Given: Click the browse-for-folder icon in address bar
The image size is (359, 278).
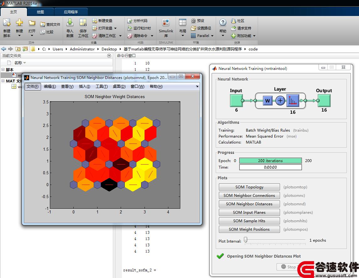Looking at the screenshot, I should (x=25, y=49).
